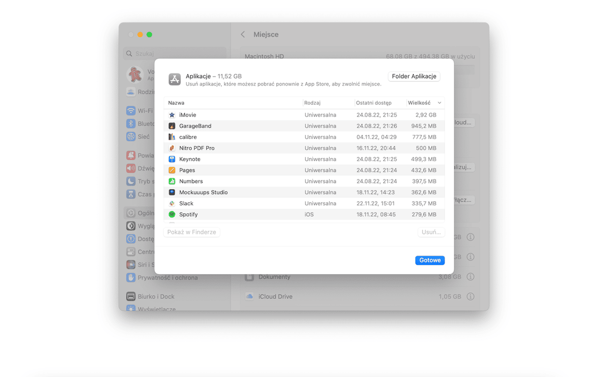Click the "945,2 MB" size cell

tap(424, 126)
